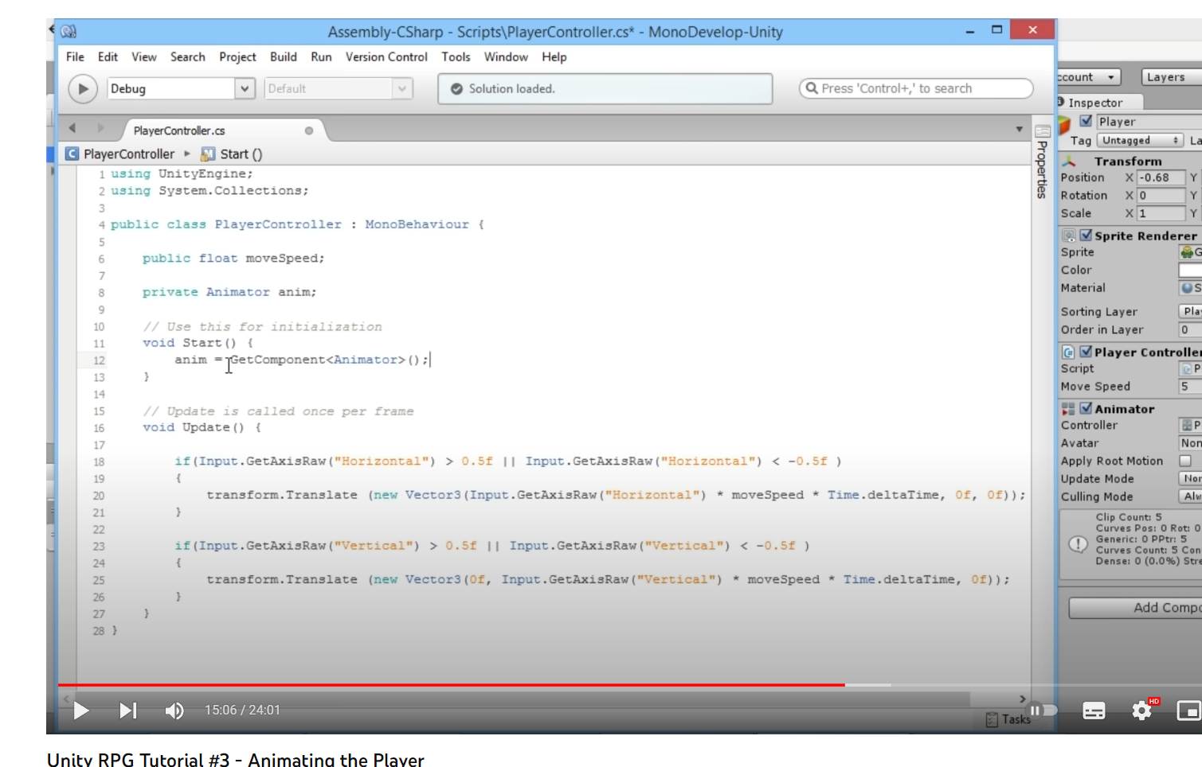Click the search box 'Press Control+, to search'
The height and width of the screenshot is (767, 1202).
(x=916, y=88)
